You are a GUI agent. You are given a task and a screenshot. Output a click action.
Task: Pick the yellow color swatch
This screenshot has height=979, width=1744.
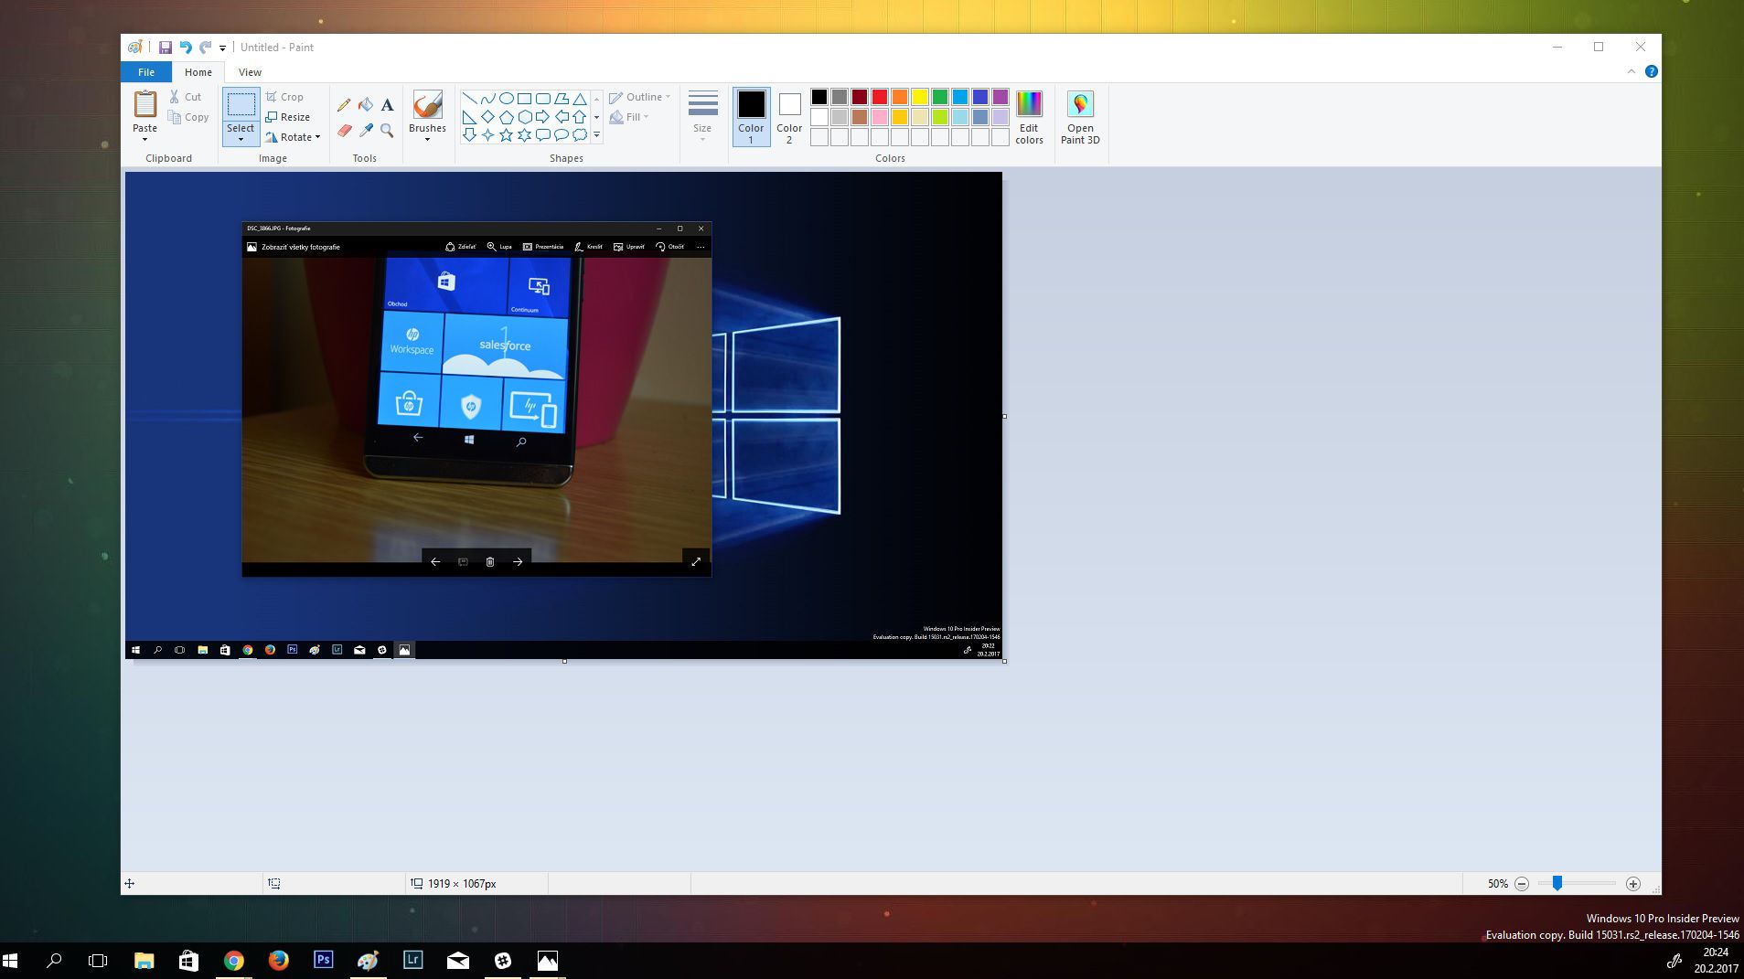[919, 97]
